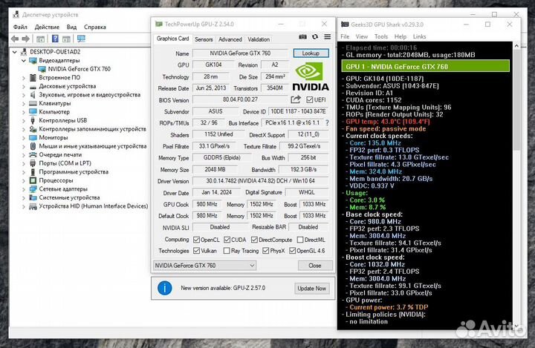
Task: Collapse the Видеоадаптеры branch
Action: (24, 61)
